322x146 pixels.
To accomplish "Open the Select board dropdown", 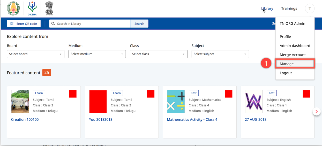I will [x=35, y=54].
